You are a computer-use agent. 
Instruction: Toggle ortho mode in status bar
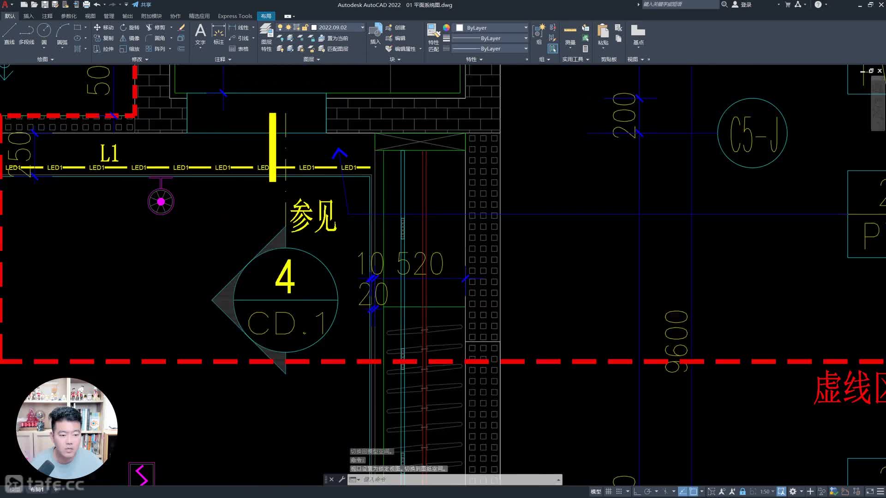(637, 492)
